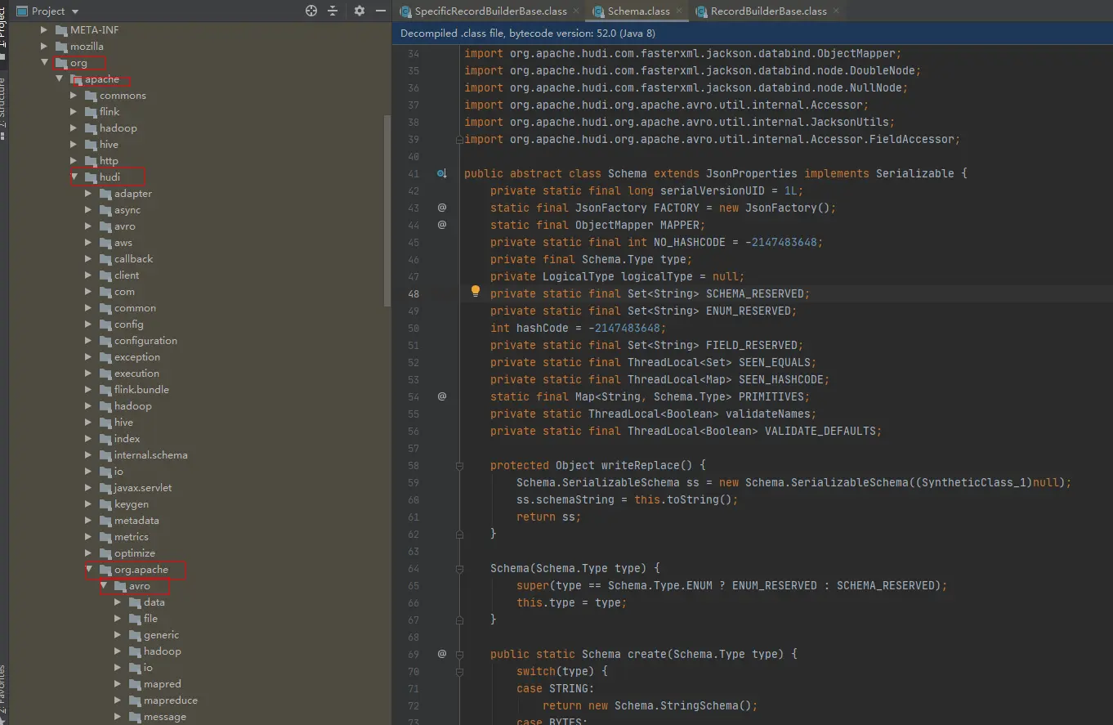Close the SpecificRecordBuilderBase.class tab
Viewport: 1113px width, 725px height.
pos(576,11)
